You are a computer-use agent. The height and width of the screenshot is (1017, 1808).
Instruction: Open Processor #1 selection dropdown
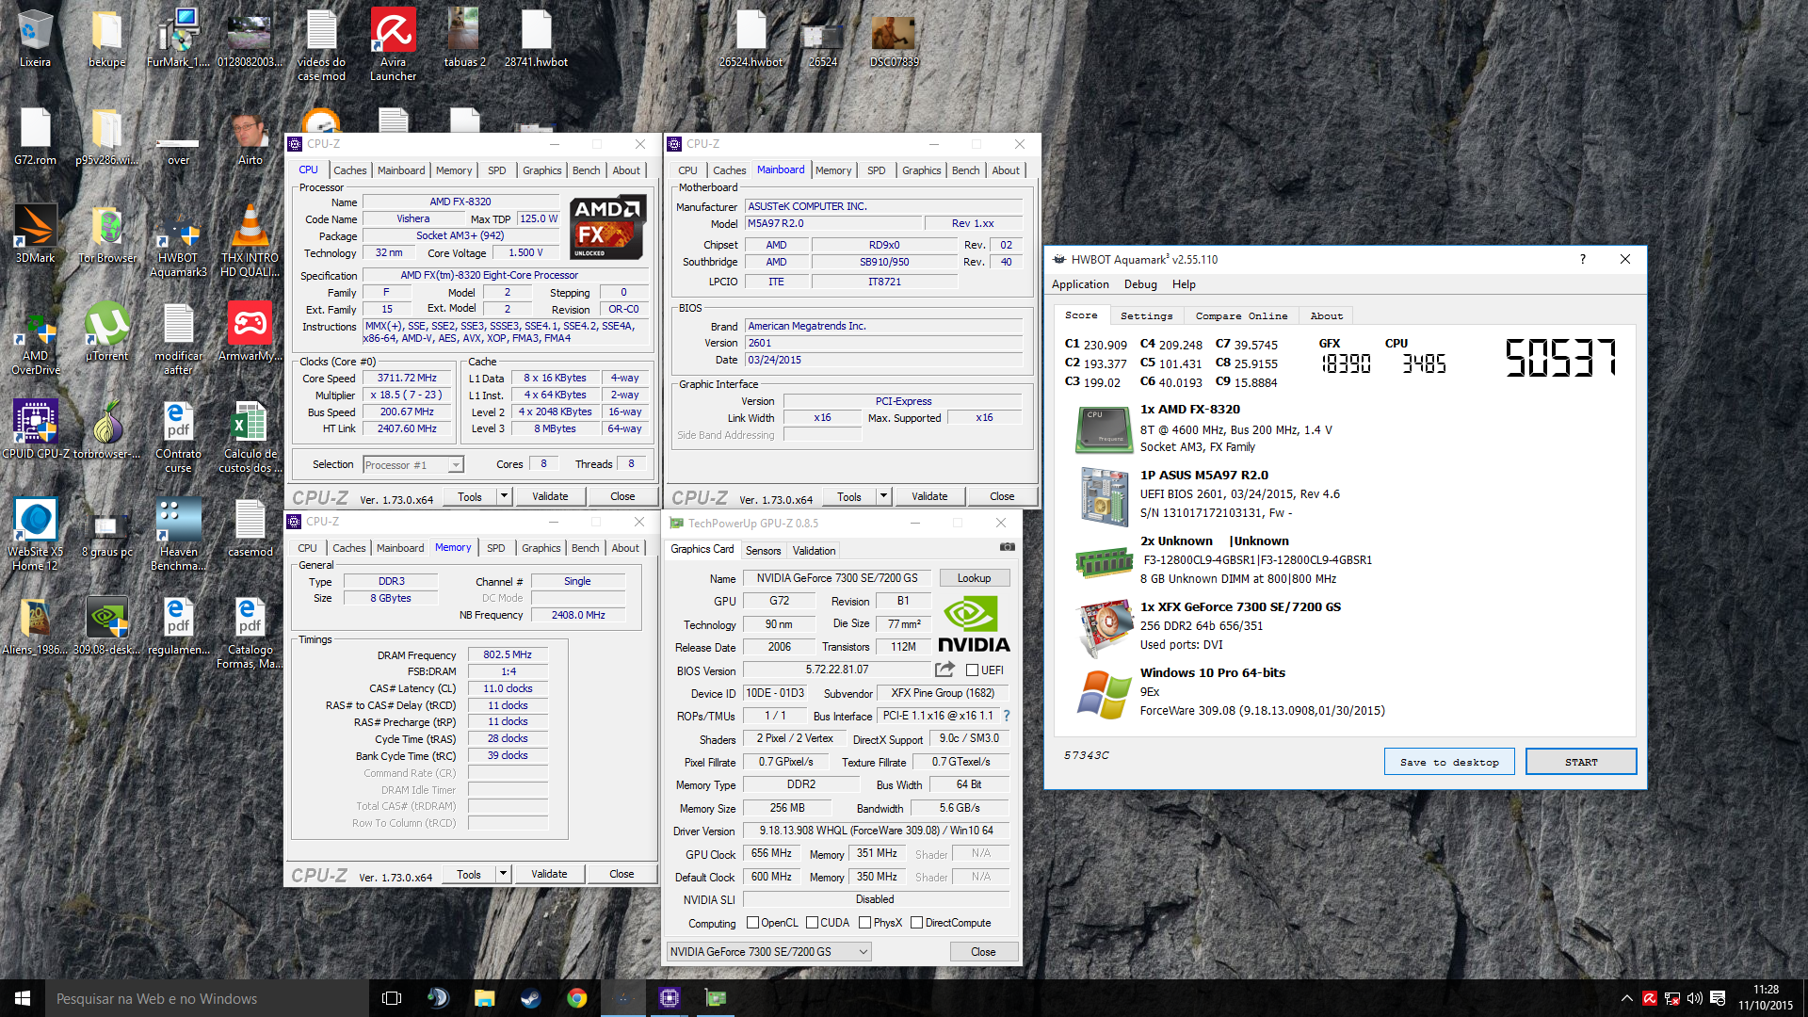click(413, 464)
